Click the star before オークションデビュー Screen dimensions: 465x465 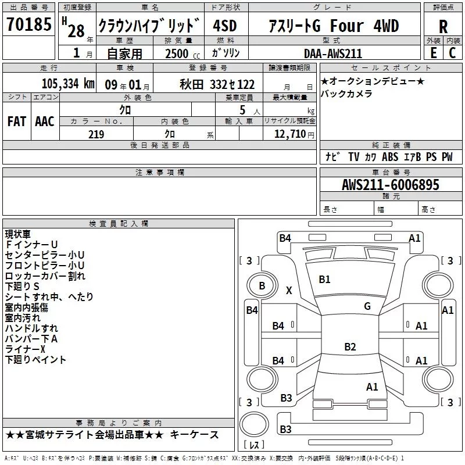pos(324,81)
